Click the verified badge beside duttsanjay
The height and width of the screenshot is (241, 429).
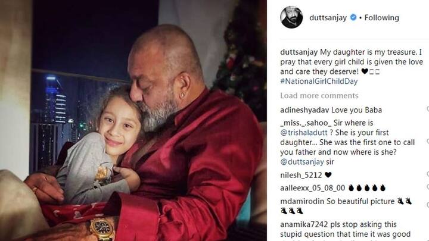pyautogui.click(x=353, y=17)
